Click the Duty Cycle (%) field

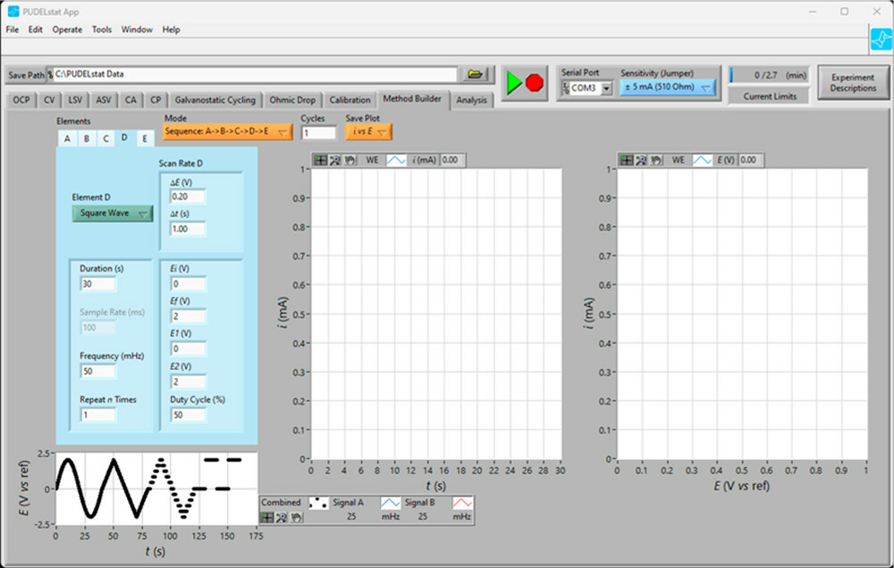[188, 414]
